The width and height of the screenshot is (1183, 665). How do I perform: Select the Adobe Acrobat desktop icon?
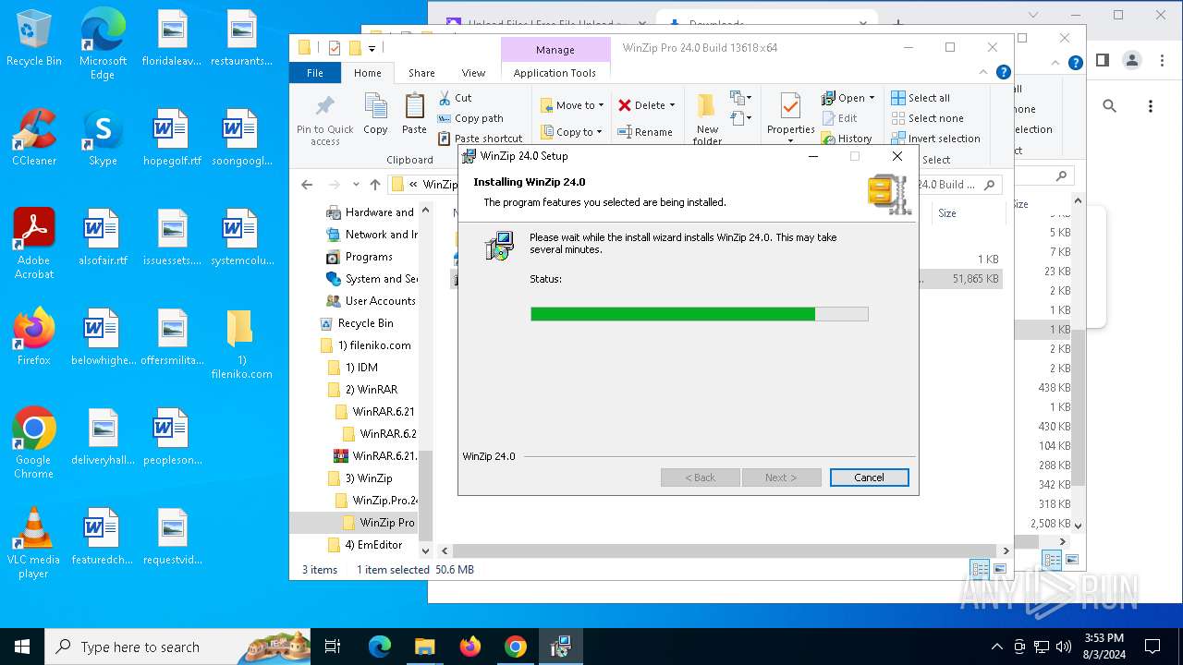(34, 244)
